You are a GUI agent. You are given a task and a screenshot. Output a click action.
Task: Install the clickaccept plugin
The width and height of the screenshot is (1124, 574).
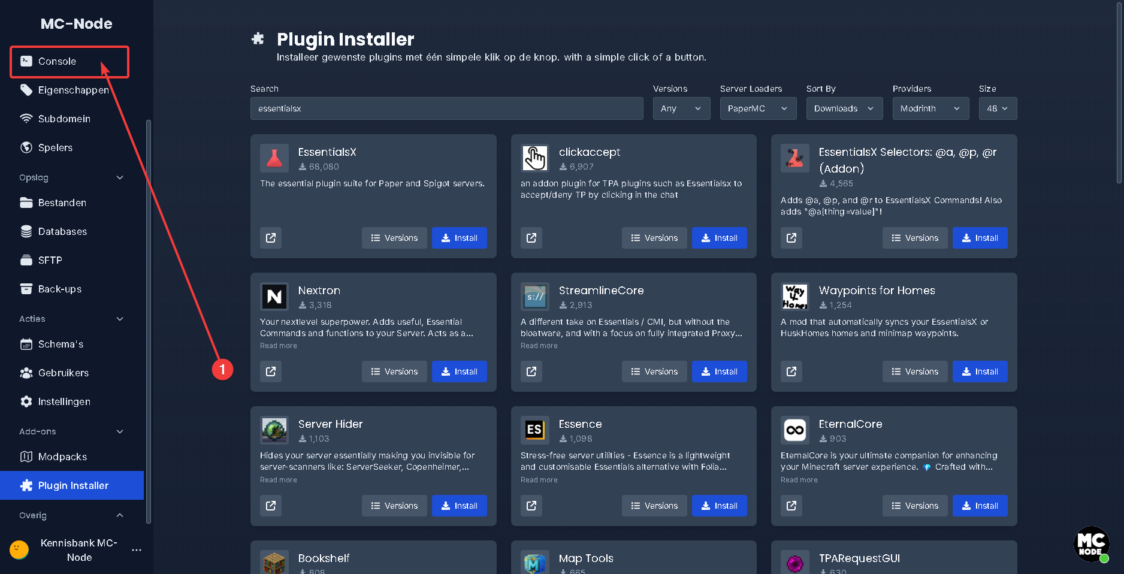click(720, 238)
